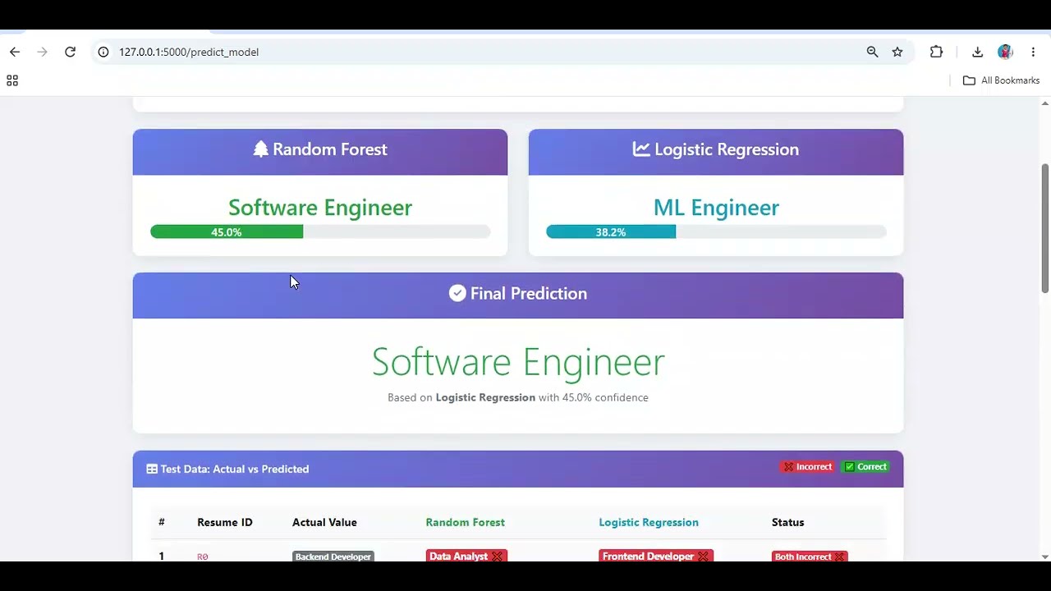Click the Both Incorrect status badge
The width and height of the screenshot is (1051, 591).
[x=810, y=557]
